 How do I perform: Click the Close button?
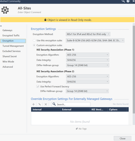click(x=123, y=139)
